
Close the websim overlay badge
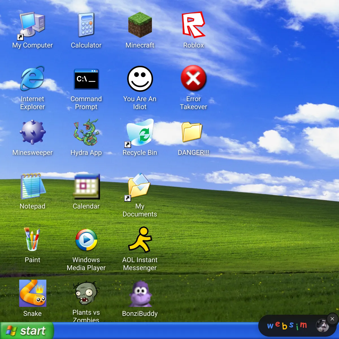coord(332,319)
